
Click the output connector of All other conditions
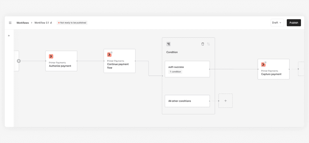210,101
